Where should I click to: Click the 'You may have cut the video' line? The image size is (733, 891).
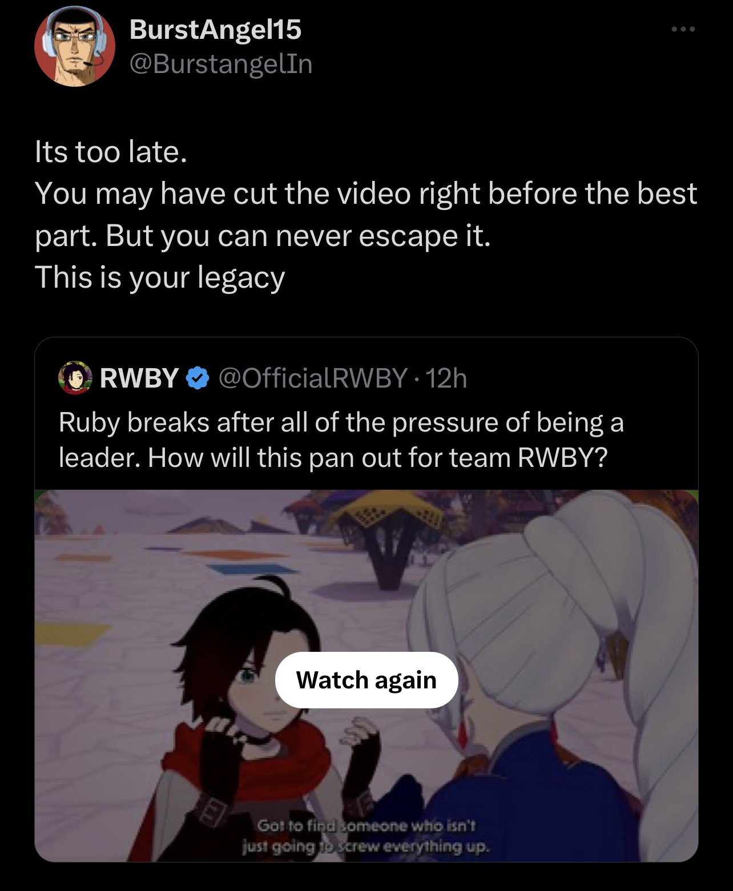365,193
